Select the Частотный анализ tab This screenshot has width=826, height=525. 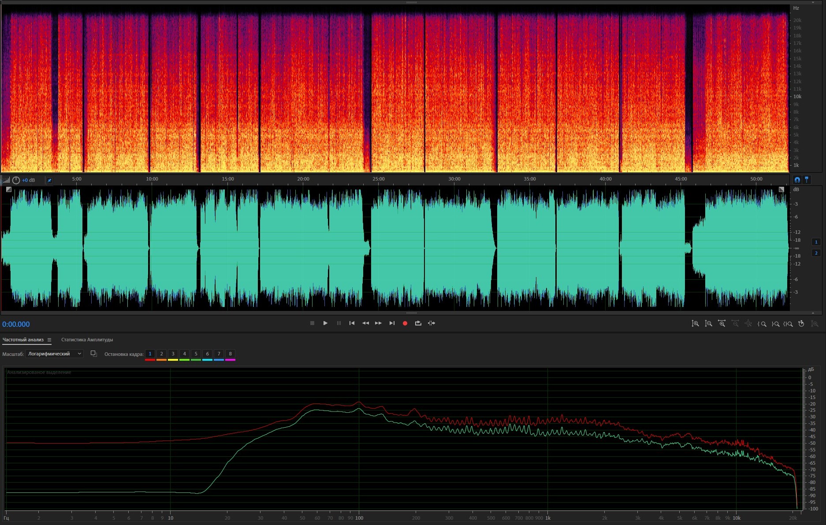[23, 340]
